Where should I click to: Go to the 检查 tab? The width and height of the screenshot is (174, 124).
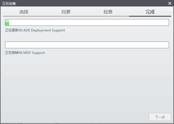click(108, 12)
